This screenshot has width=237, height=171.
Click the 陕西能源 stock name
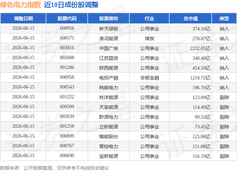click(109, 68)
